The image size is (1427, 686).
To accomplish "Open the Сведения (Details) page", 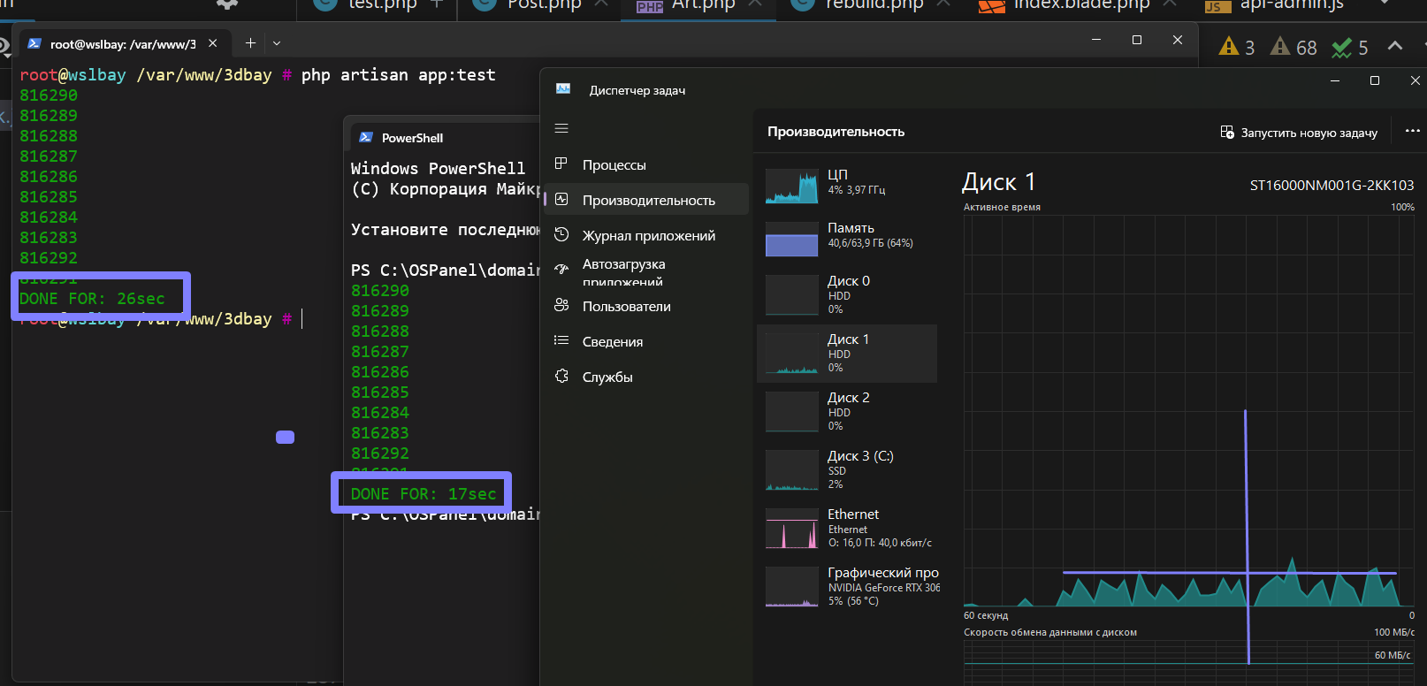I will [612, 342].
